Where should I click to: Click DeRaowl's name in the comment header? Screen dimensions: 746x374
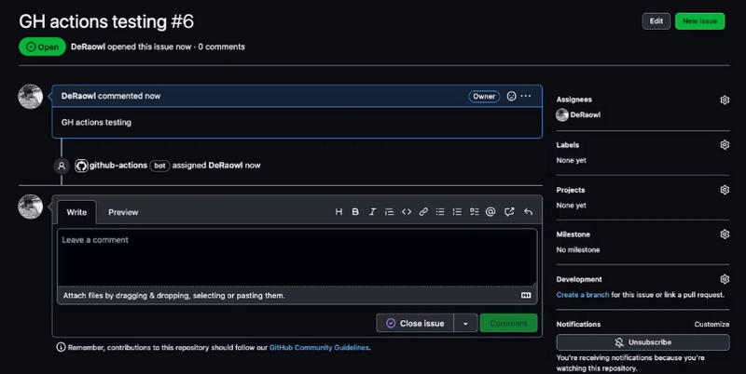[78, 96]
